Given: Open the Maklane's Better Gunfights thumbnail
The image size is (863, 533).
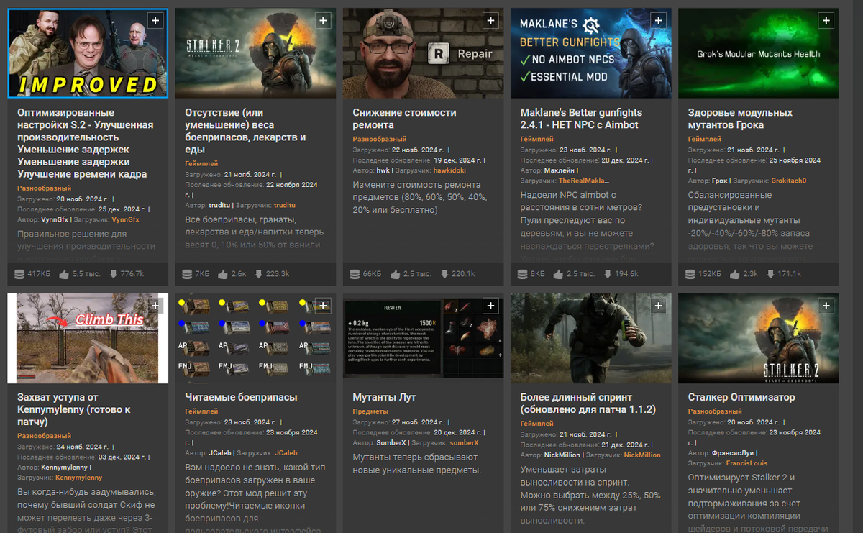Looking at the screenshot, I should [x=590, y=53].
